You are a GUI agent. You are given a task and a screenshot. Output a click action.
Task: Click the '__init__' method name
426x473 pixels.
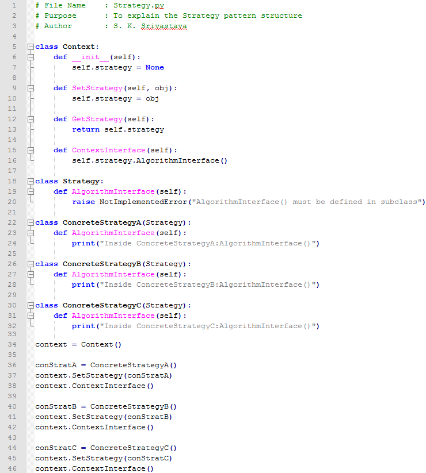click(90, 57)
